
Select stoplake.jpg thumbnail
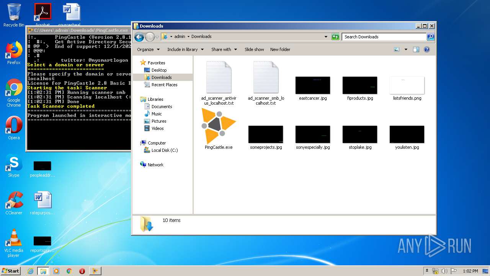tap(360, 137)
